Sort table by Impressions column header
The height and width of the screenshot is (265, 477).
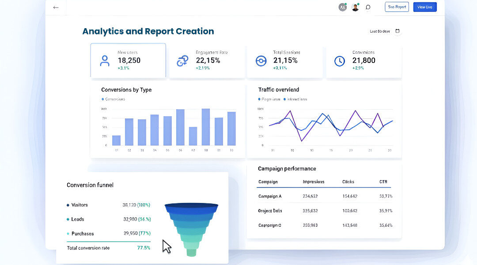(x=313, y=182)
